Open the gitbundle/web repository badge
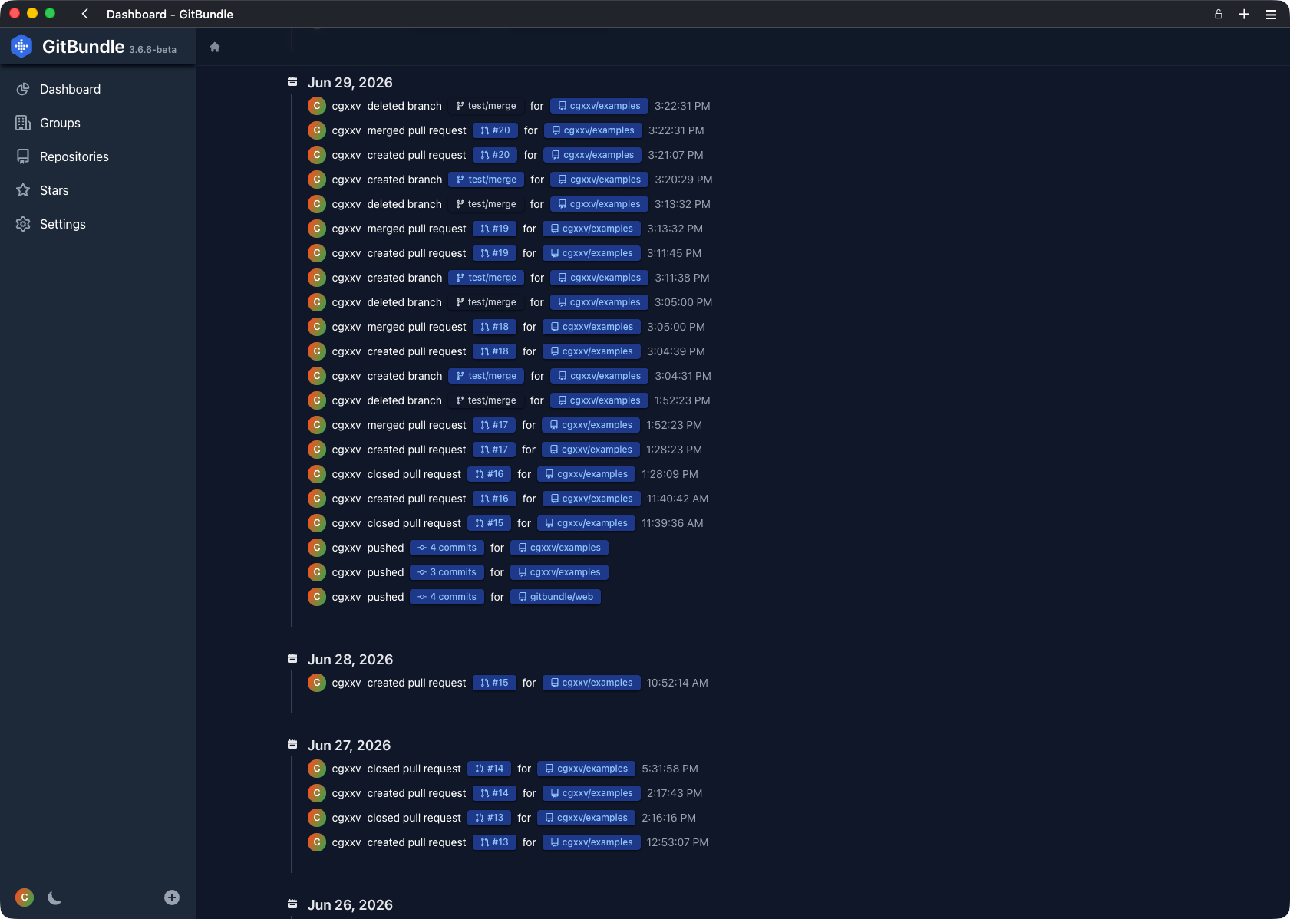Image resolution: width=1290 pixels, height=919 pixels. coord(556,597)
